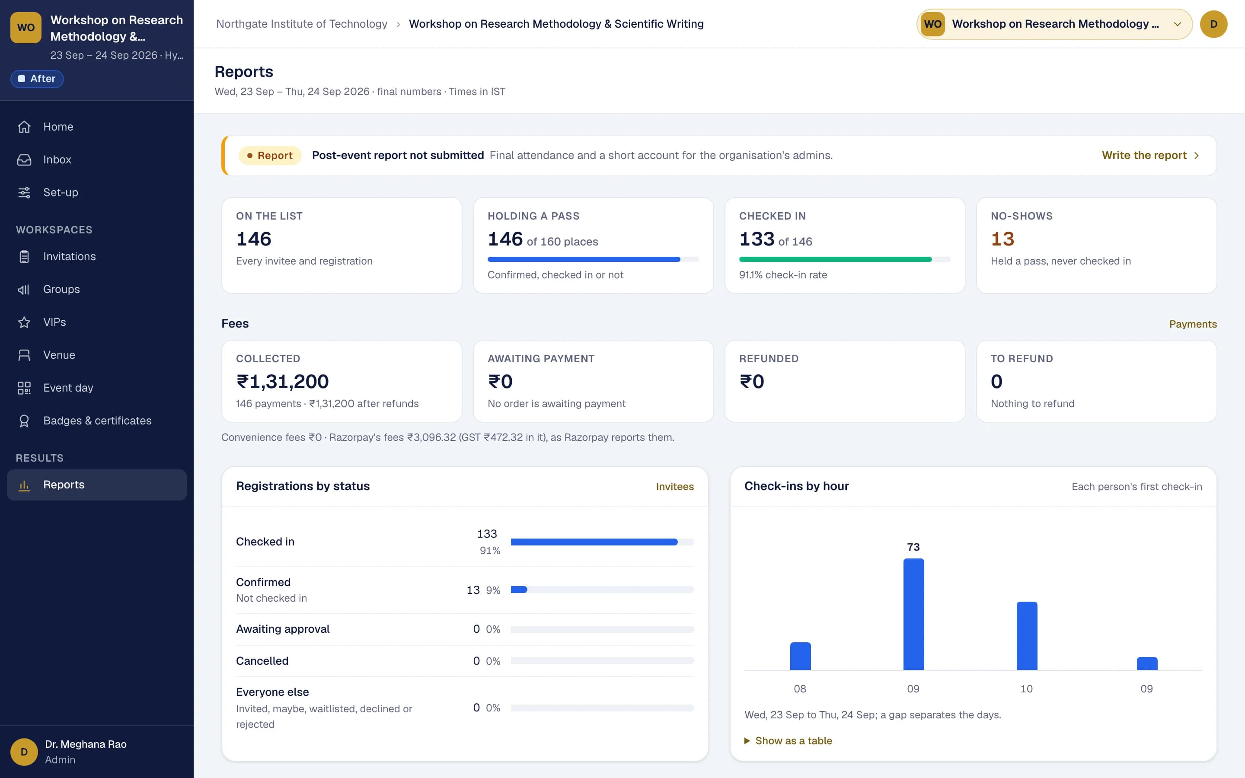Open the Home icon in sidebar
The height and width of the screenshot is (778, 1245).
[x=24, y=127]
